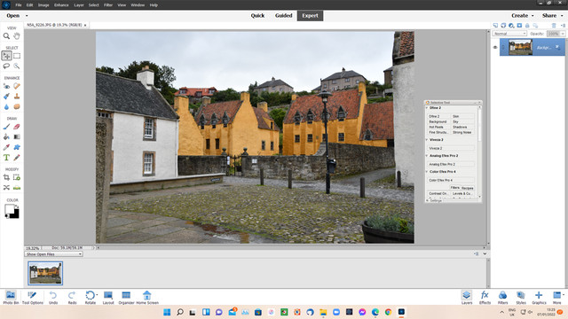Select the Content-Aware Move tool

pyautogui.click(x=6, y=187)
